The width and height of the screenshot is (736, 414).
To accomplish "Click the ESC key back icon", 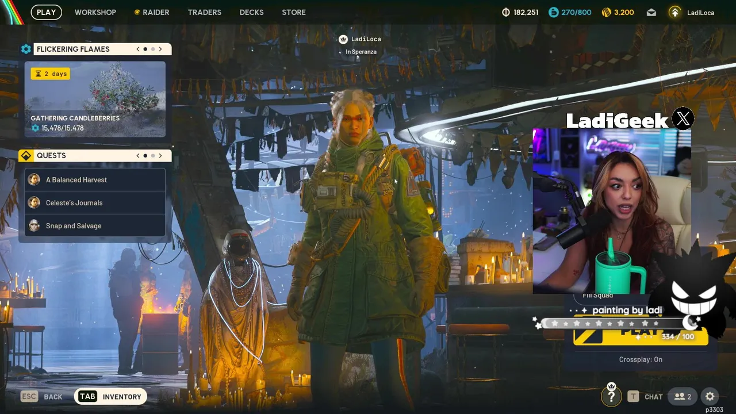I will 29,396.
